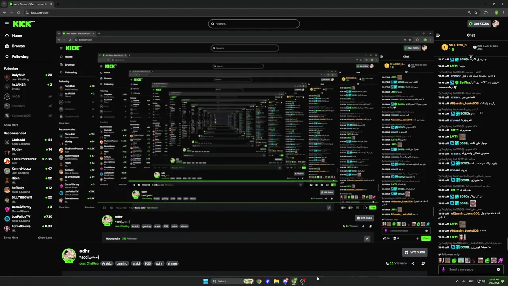Reload the page
The width and height of the screenshot is (508, 286).
[18, 12]
